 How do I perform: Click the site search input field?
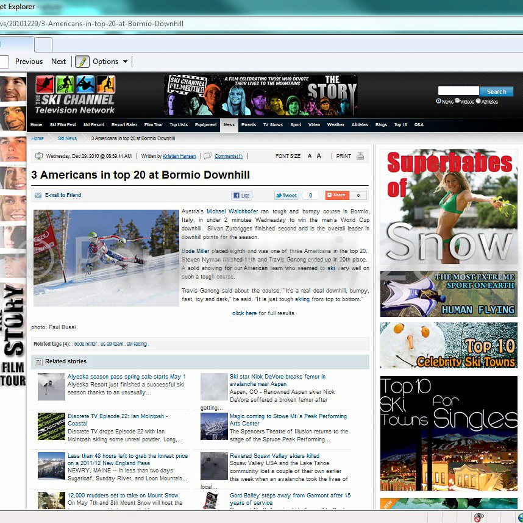pyautogui.click(x=458, y=91)
